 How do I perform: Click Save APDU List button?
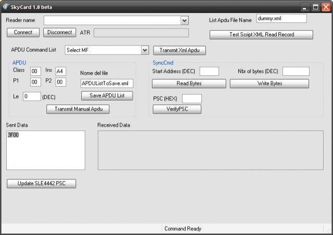[x=107, y=95]
